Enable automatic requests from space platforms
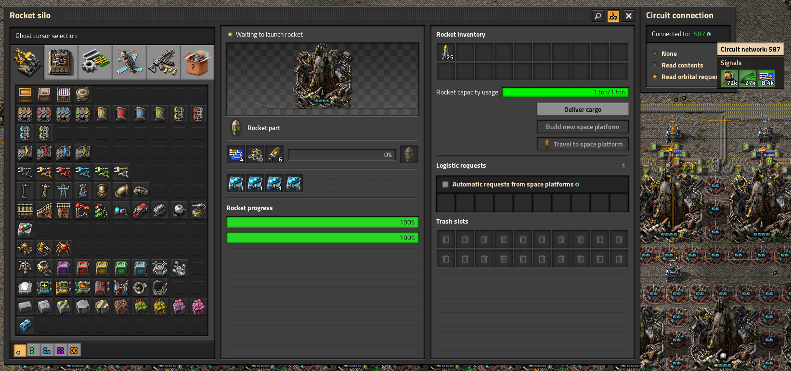This screenshot has height=371, width=791. point(445,185)
